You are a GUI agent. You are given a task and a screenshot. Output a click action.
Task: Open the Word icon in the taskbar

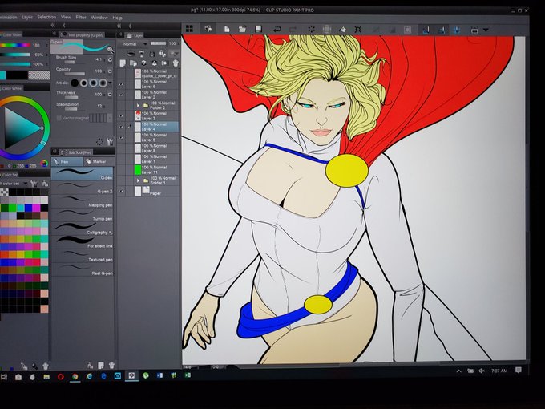(x=159, y=375)
